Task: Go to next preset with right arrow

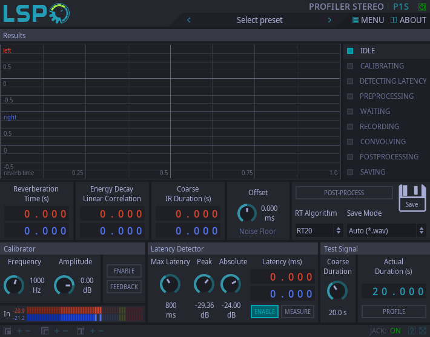Action: click(329, 20)
